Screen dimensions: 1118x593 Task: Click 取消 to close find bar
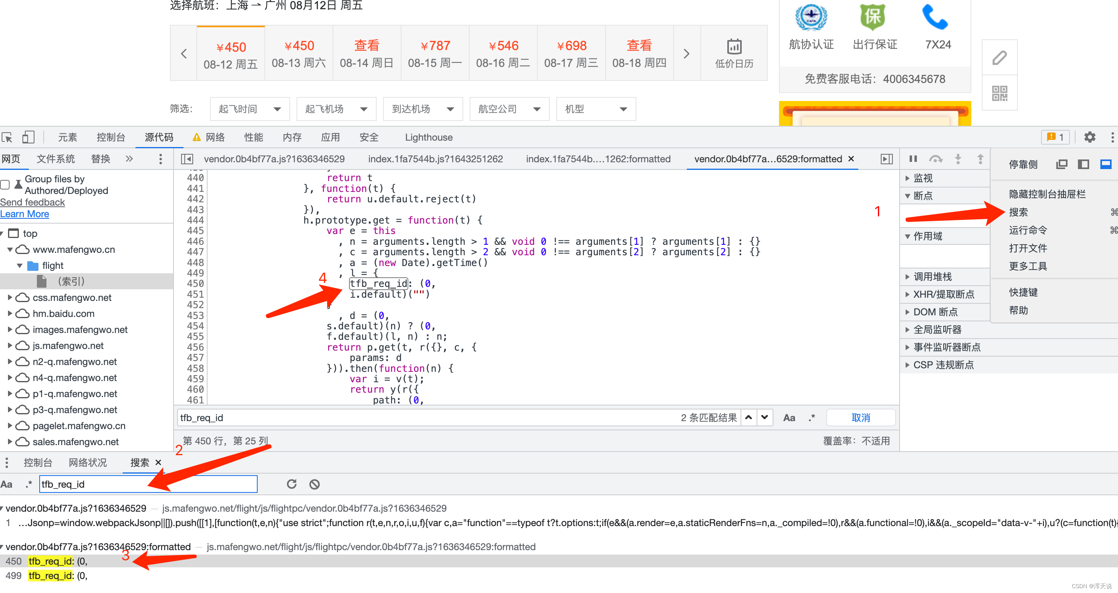pos(861,418)
